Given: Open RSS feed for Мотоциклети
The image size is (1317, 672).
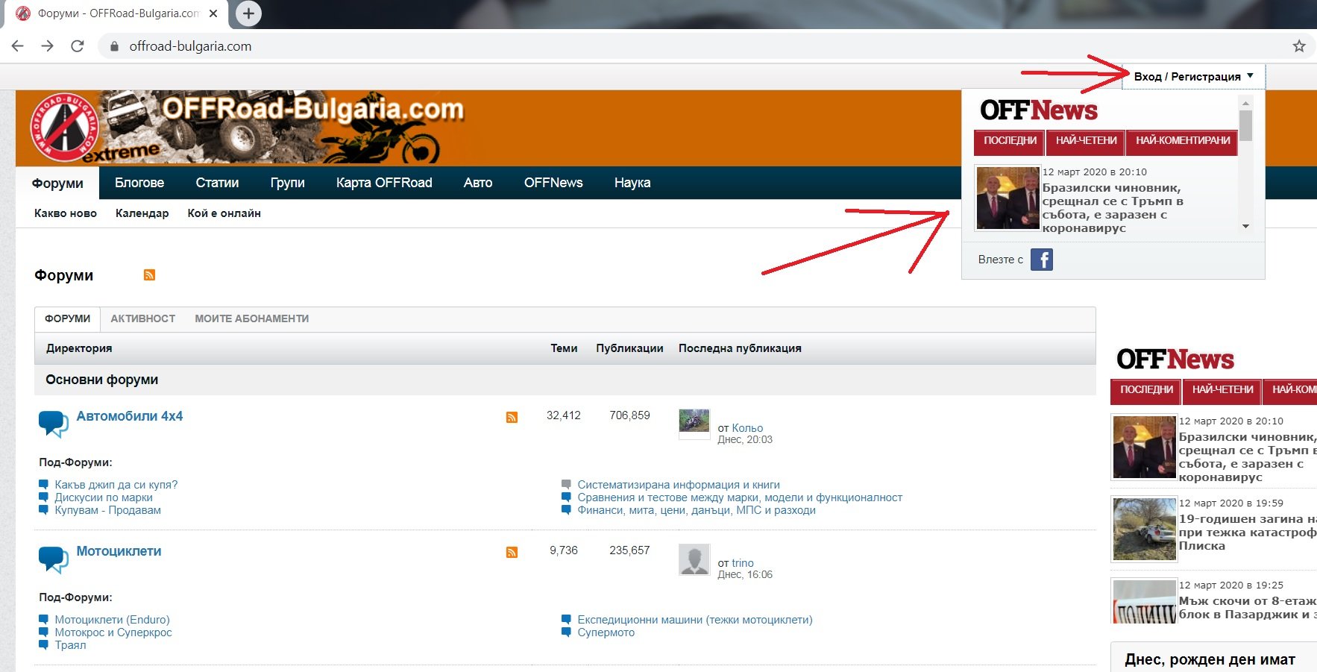Looking at the screenshot, I should (x=512, y=552).
